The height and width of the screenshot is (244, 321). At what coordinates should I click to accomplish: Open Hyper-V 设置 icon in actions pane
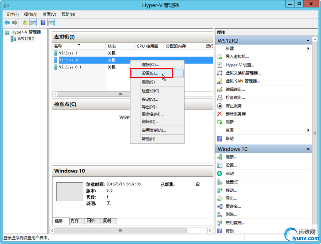point(220,65)
